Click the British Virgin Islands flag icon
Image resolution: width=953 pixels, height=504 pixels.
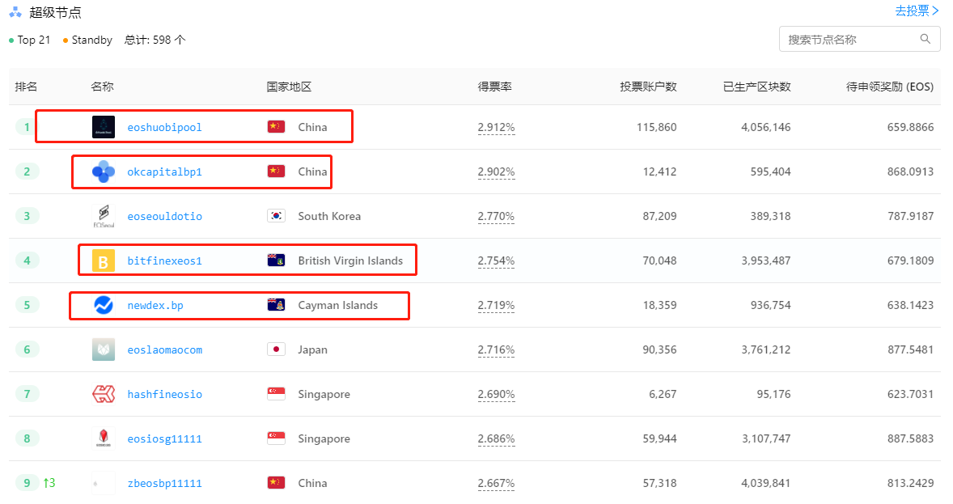pos(276,260)
